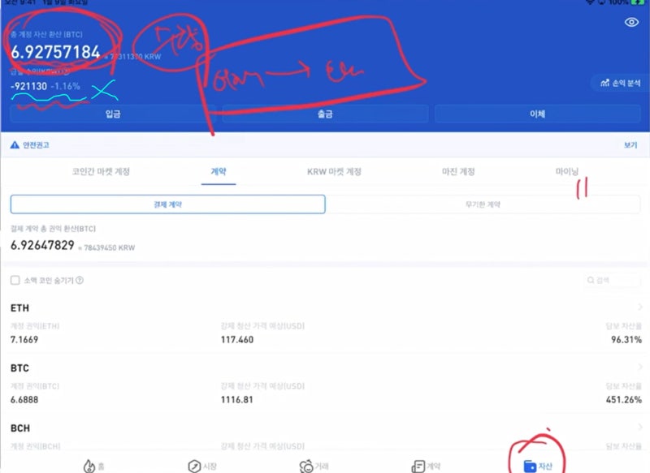Open the 홈 home flame icon
Image resolution: width=650 pixels, height=473 pixels.
[x=89, y=466]
